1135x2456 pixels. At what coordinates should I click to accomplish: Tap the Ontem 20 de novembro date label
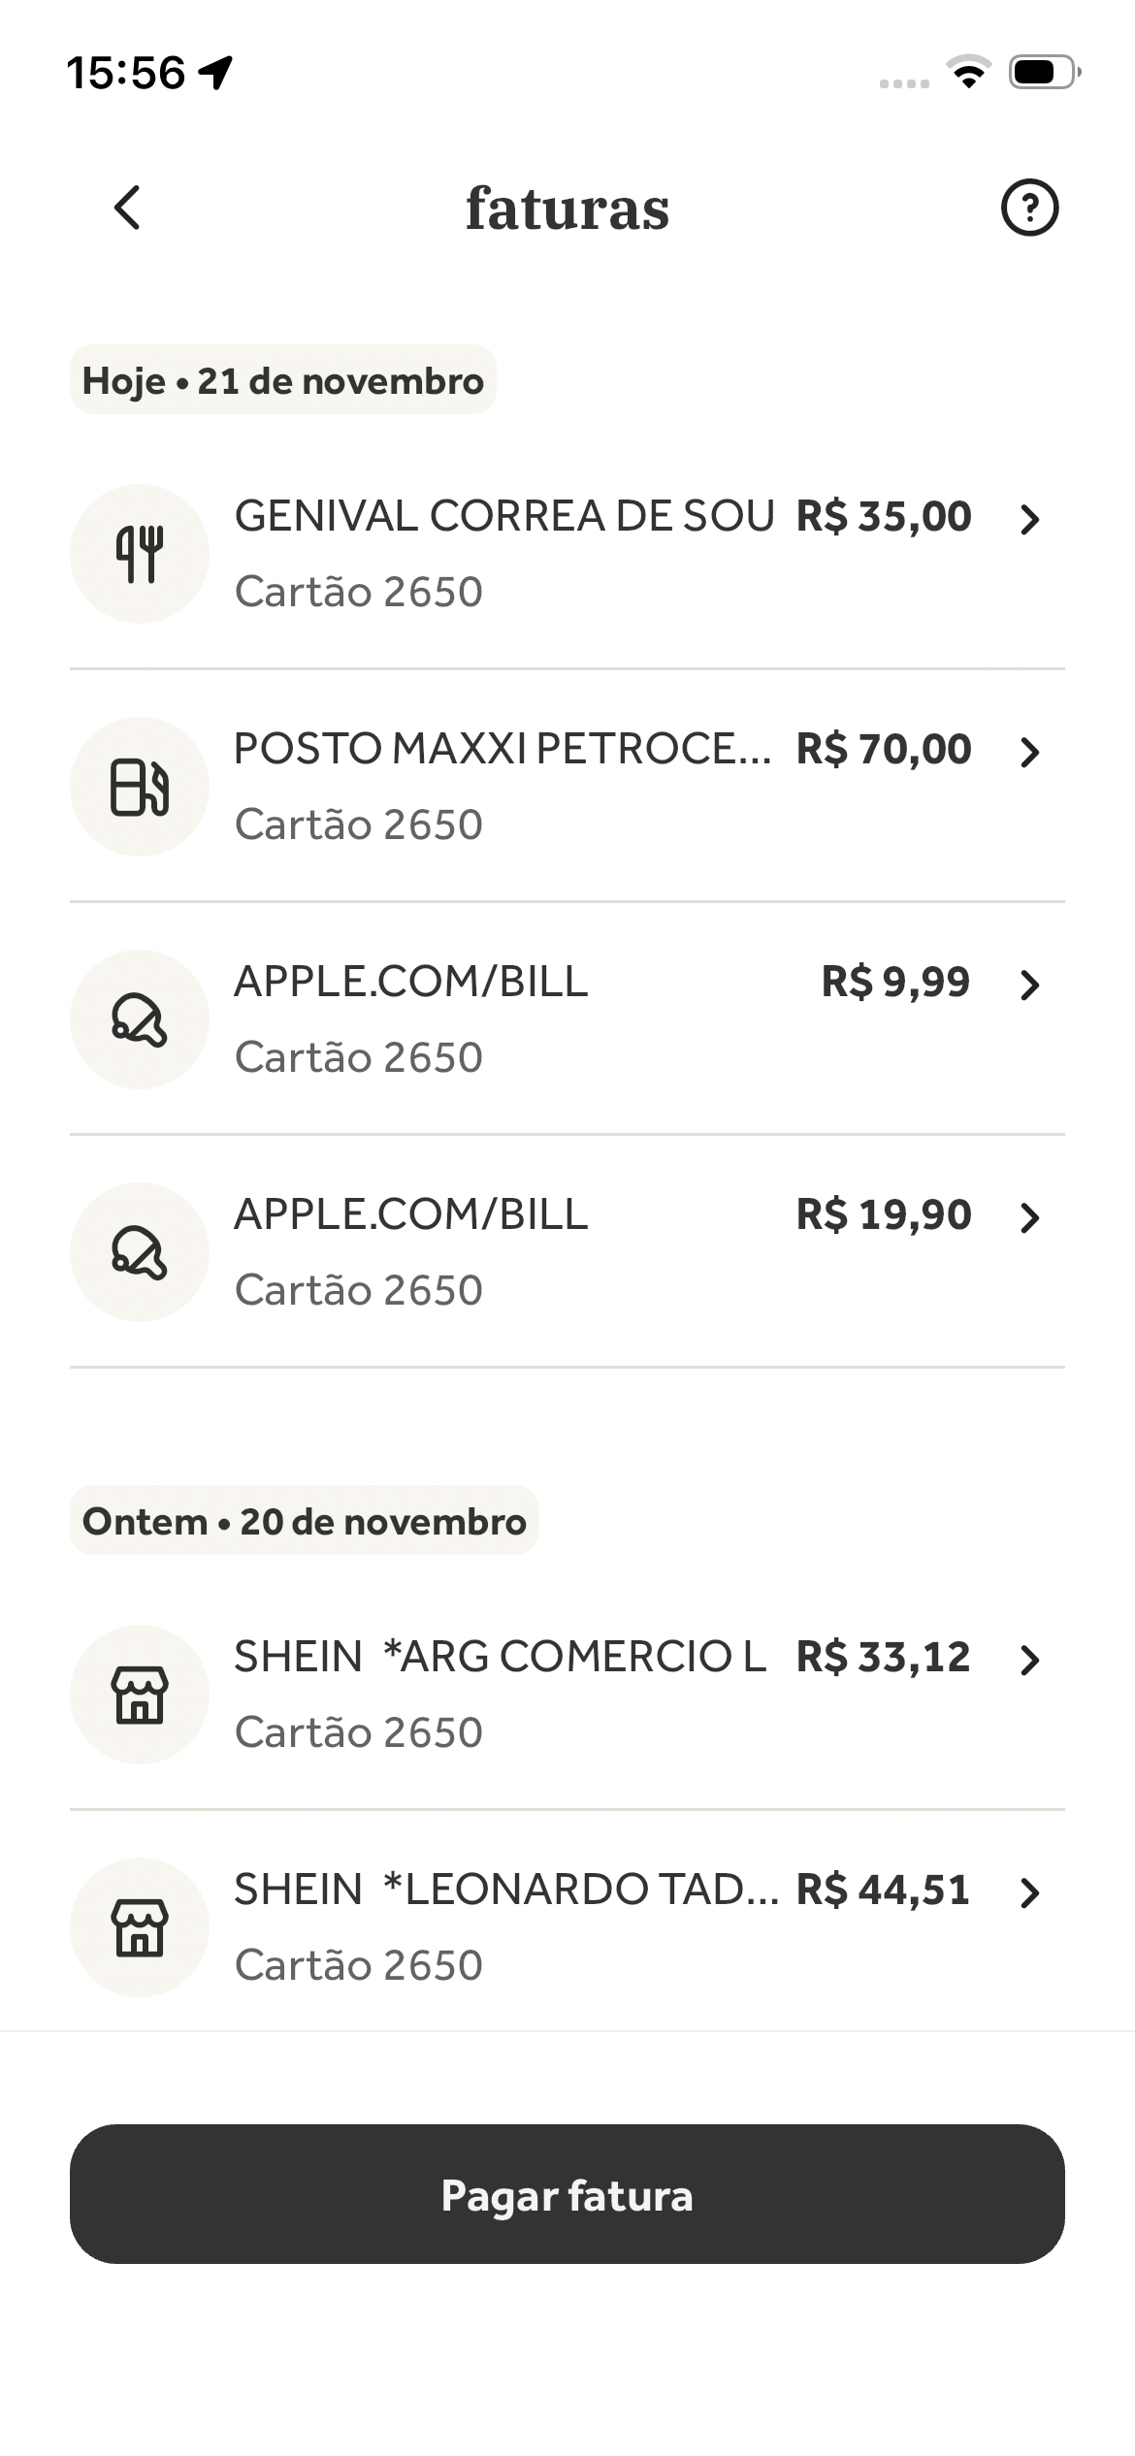pyautogui.click(x=304, y=1521)
